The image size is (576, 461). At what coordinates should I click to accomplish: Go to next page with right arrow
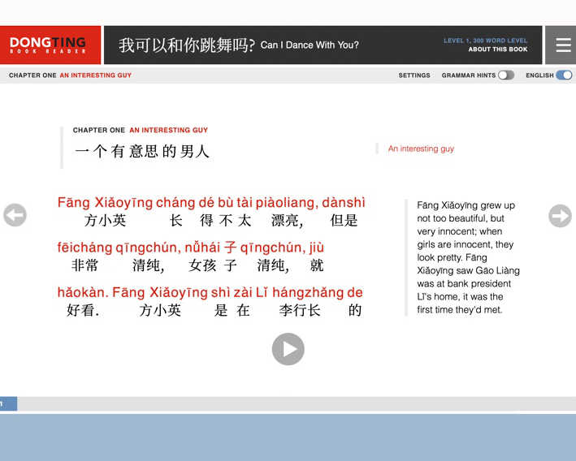(560, 215)
